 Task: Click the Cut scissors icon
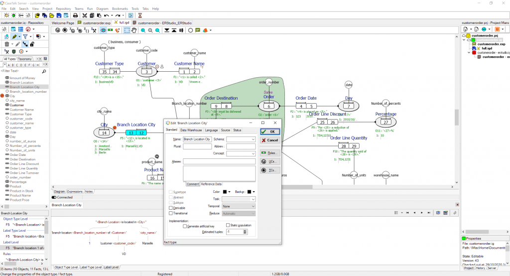point(85,15)
